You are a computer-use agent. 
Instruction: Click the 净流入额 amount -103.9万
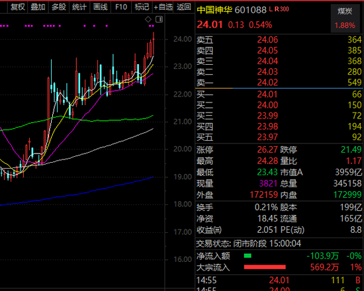pyautogui.click(x=323, y=256)
